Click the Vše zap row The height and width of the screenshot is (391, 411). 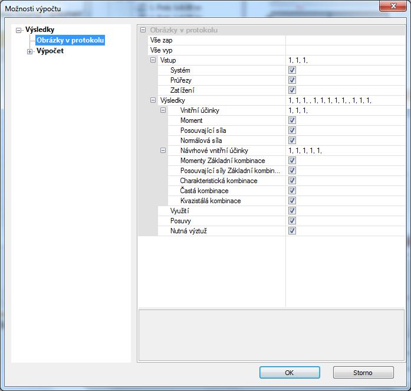tap(277, 40)
